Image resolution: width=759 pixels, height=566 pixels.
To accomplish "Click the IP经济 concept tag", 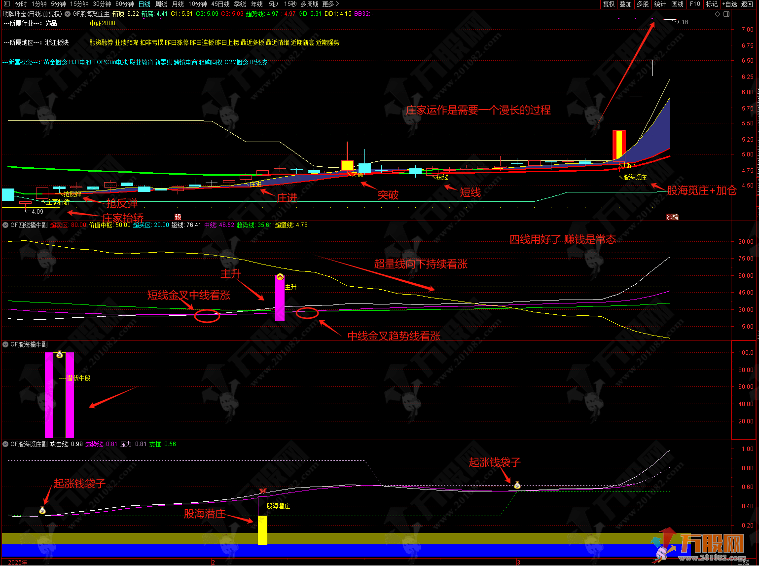I will [258, 63].
